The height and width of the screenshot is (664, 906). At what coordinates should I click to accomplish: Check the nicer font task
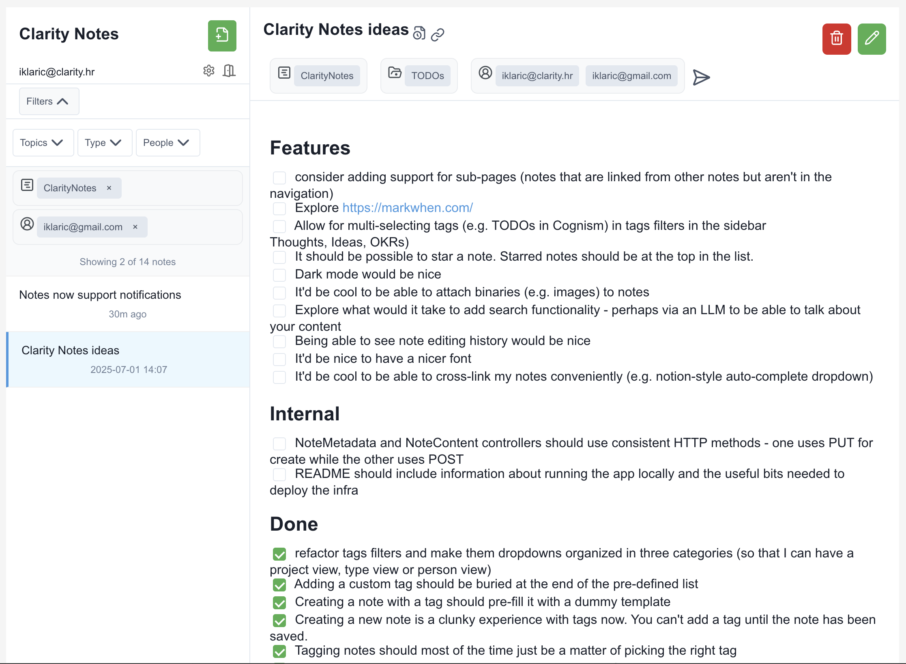point(279,359)
